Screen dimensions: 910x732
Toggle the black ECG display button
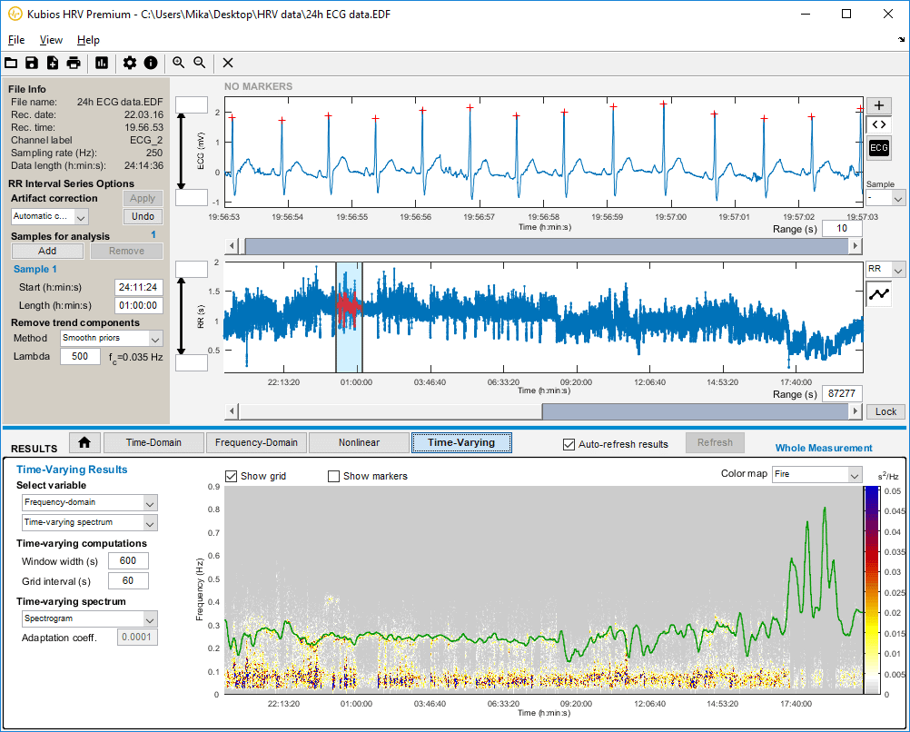tap(878, 147)
